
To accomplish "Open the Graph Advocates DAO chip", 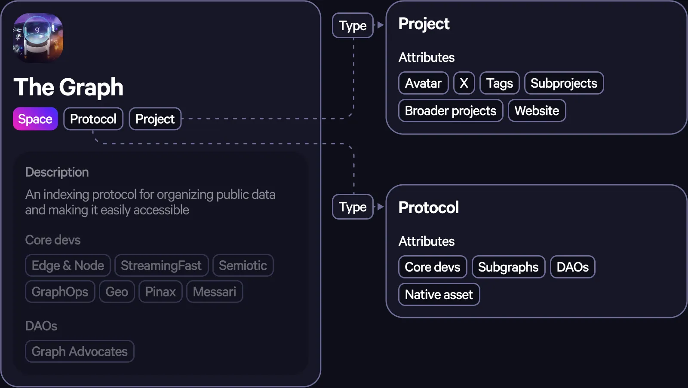I will point(80,351).
